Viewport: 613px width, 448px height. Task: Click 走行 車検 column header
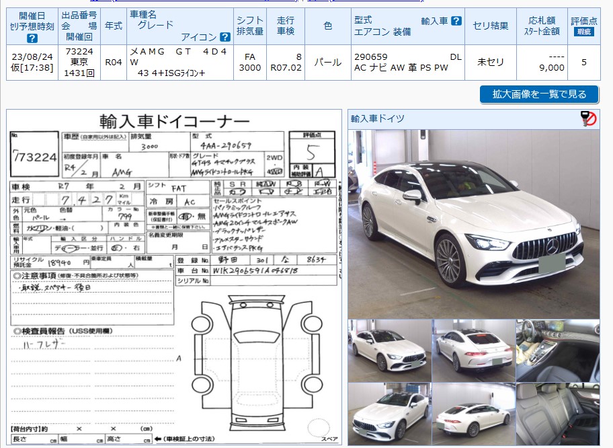(286, 26)
